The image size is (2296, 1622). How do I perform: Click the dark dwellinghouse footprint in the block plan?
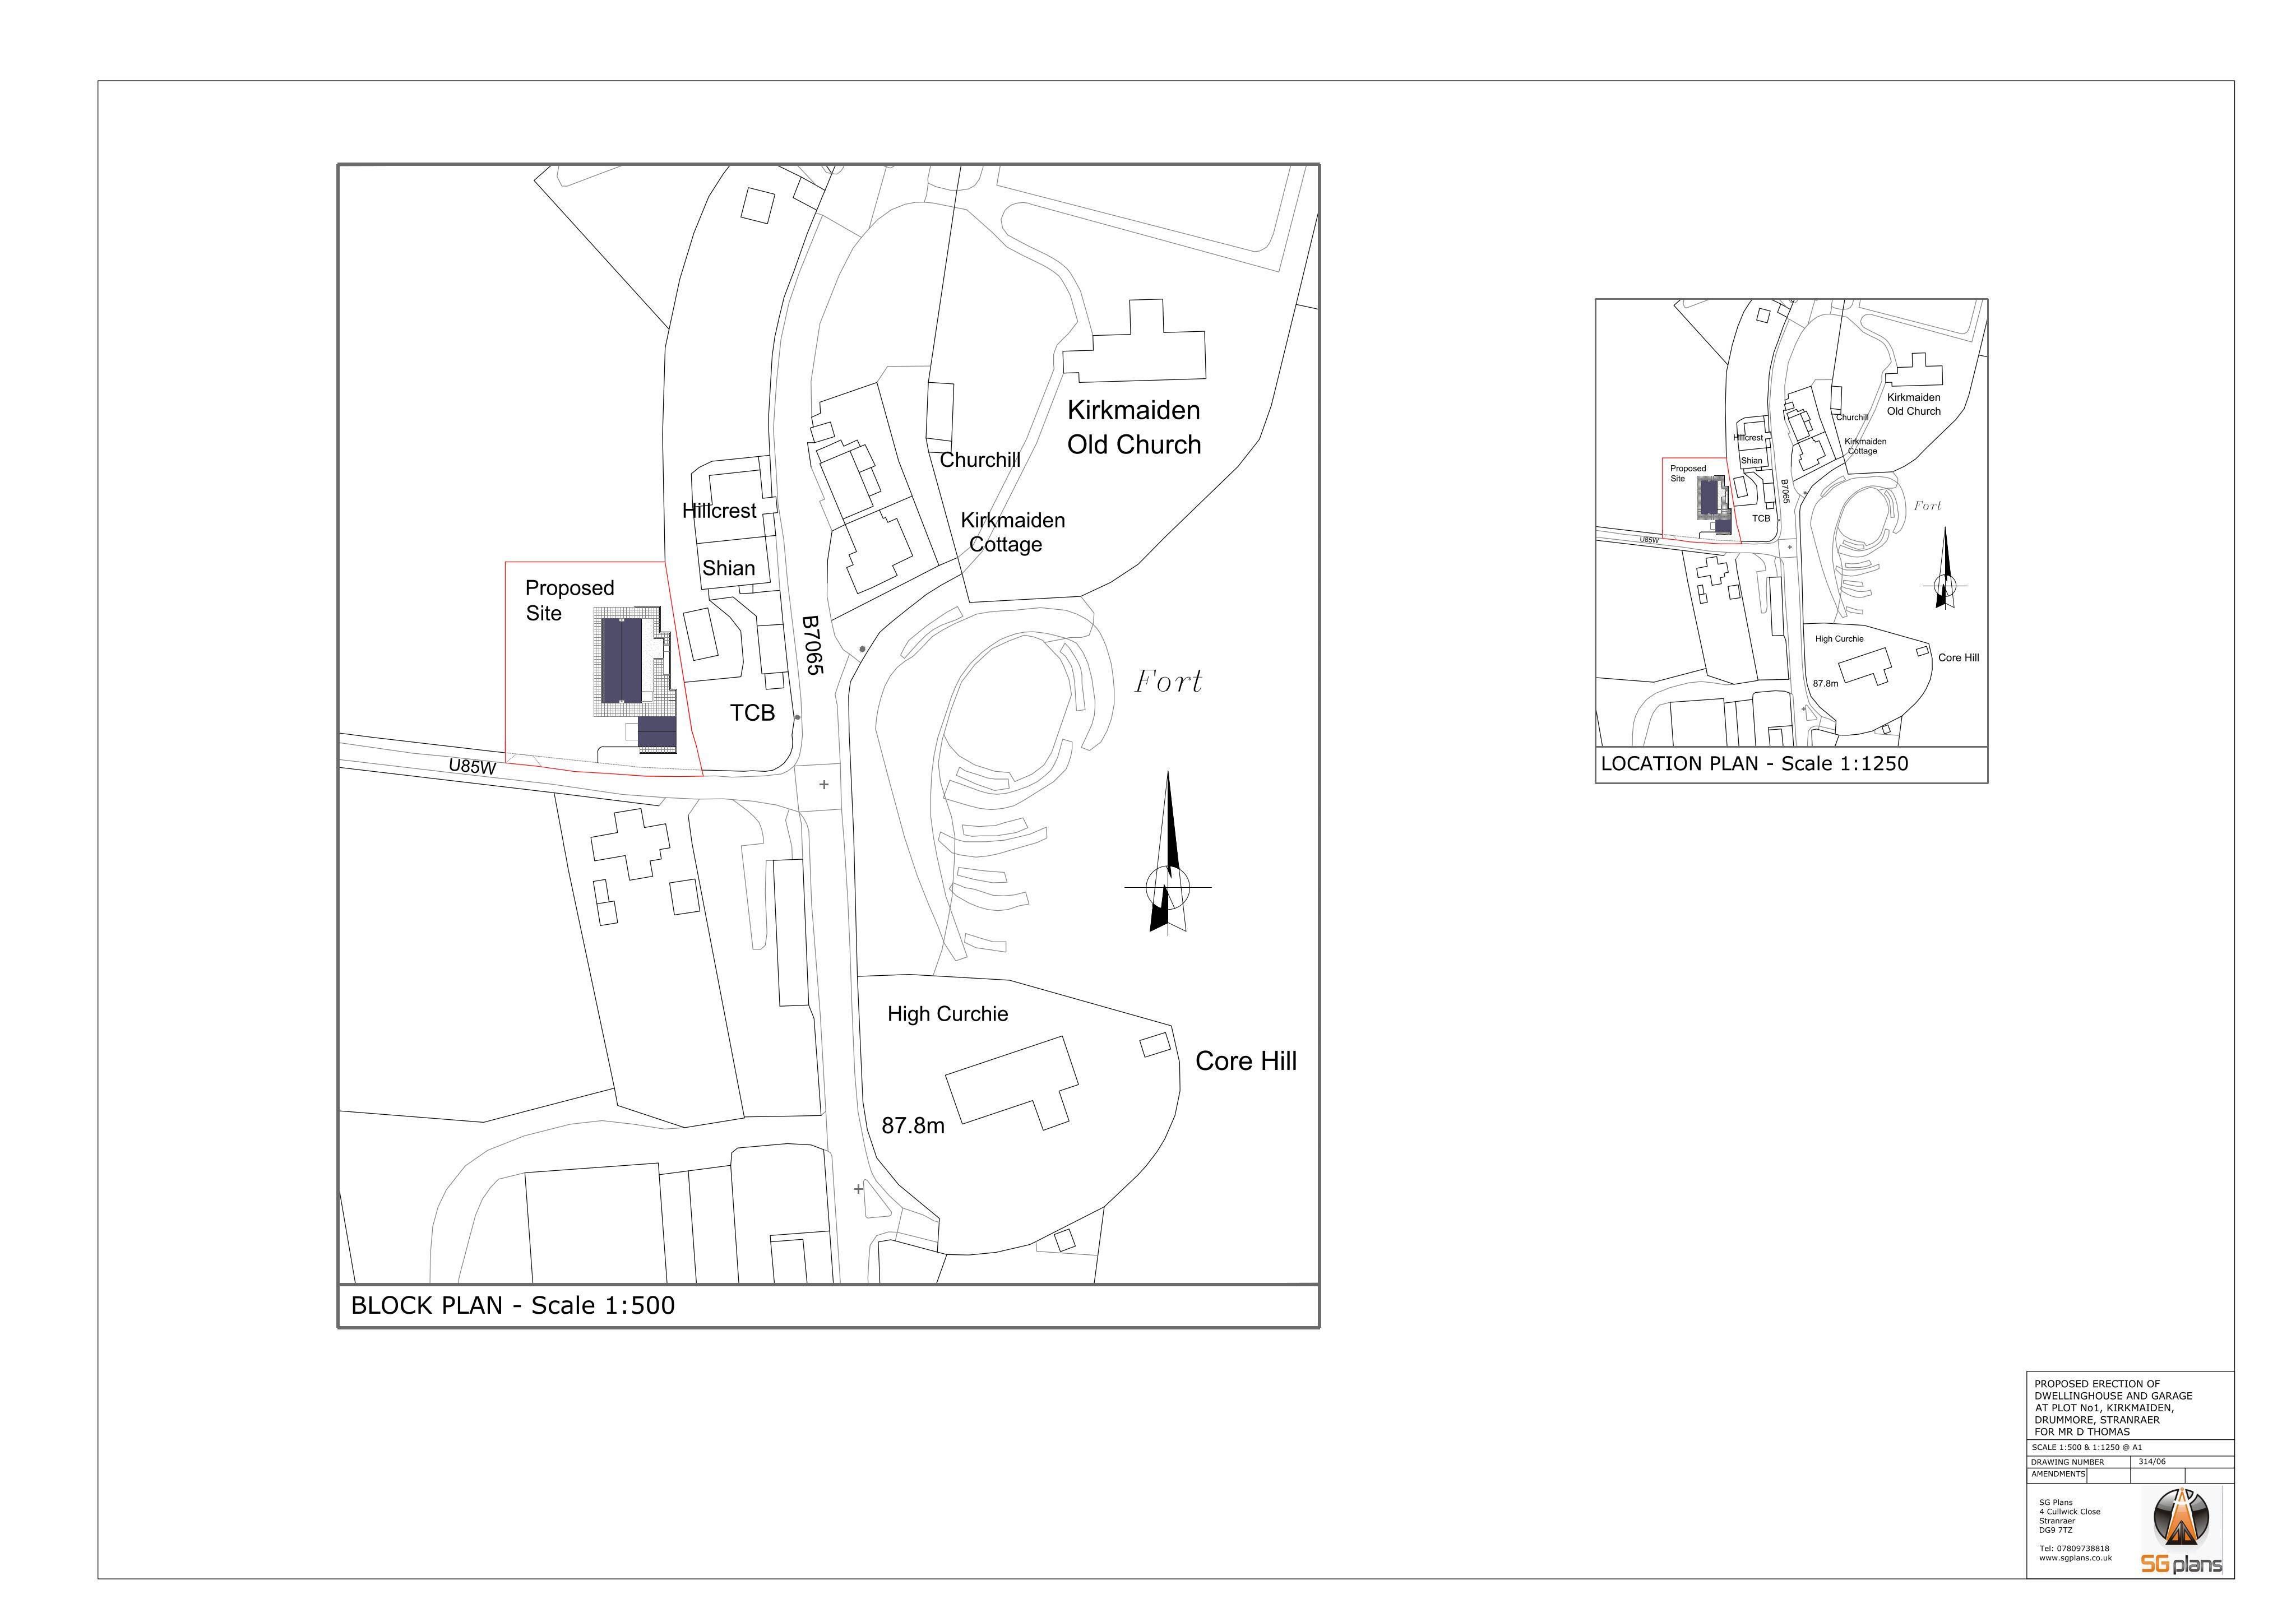coord(623,660)
